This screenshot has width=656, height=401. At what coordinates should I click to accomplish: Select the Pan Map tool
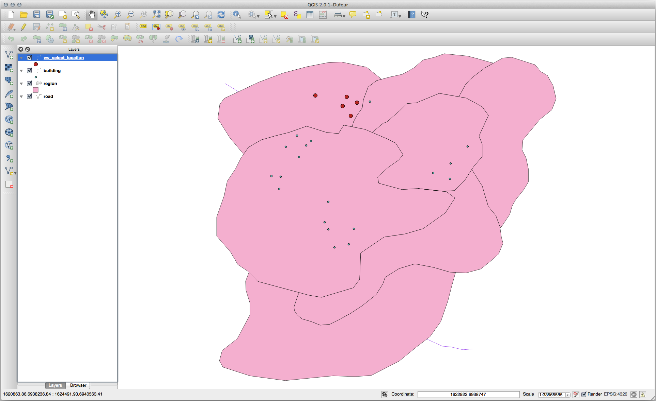(x=91, y=14)
